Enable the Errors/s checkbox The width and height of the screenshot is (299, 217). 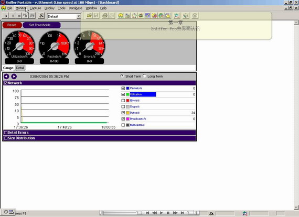(x=123, y=101)
